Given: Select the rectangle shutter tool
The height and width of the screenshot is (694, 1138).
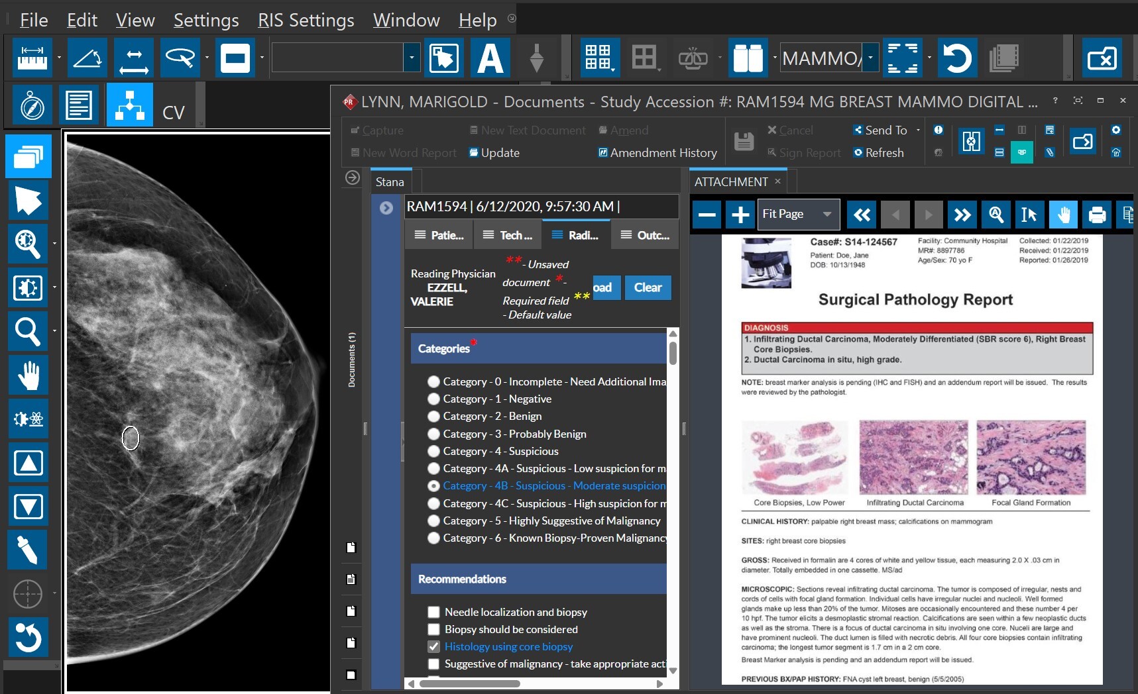Looking at the screenshot, I should point(235,58).
